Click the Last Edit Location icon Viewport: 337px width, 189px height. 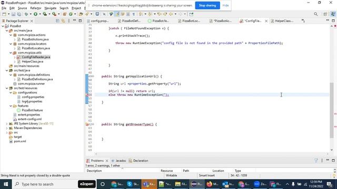click(159, 14)
